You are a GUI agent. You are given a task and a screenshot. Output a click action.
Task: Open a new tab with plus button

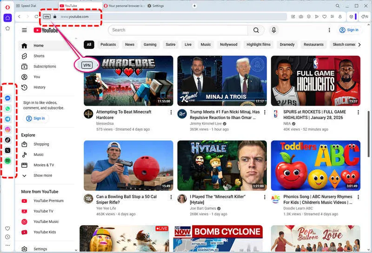coord(194,6)
